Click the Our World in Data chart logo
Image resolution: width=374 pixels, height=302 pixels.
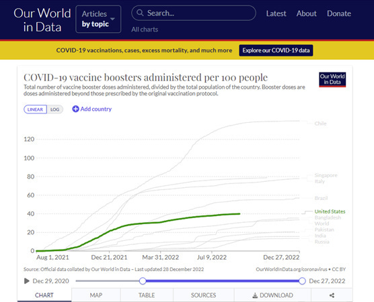(x=332, y=79)
